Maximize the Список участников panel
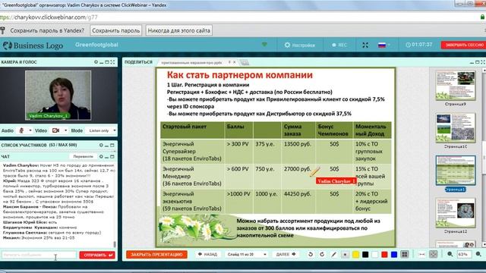The width and height of the screenshot is (486, 273). click(112, 145)
